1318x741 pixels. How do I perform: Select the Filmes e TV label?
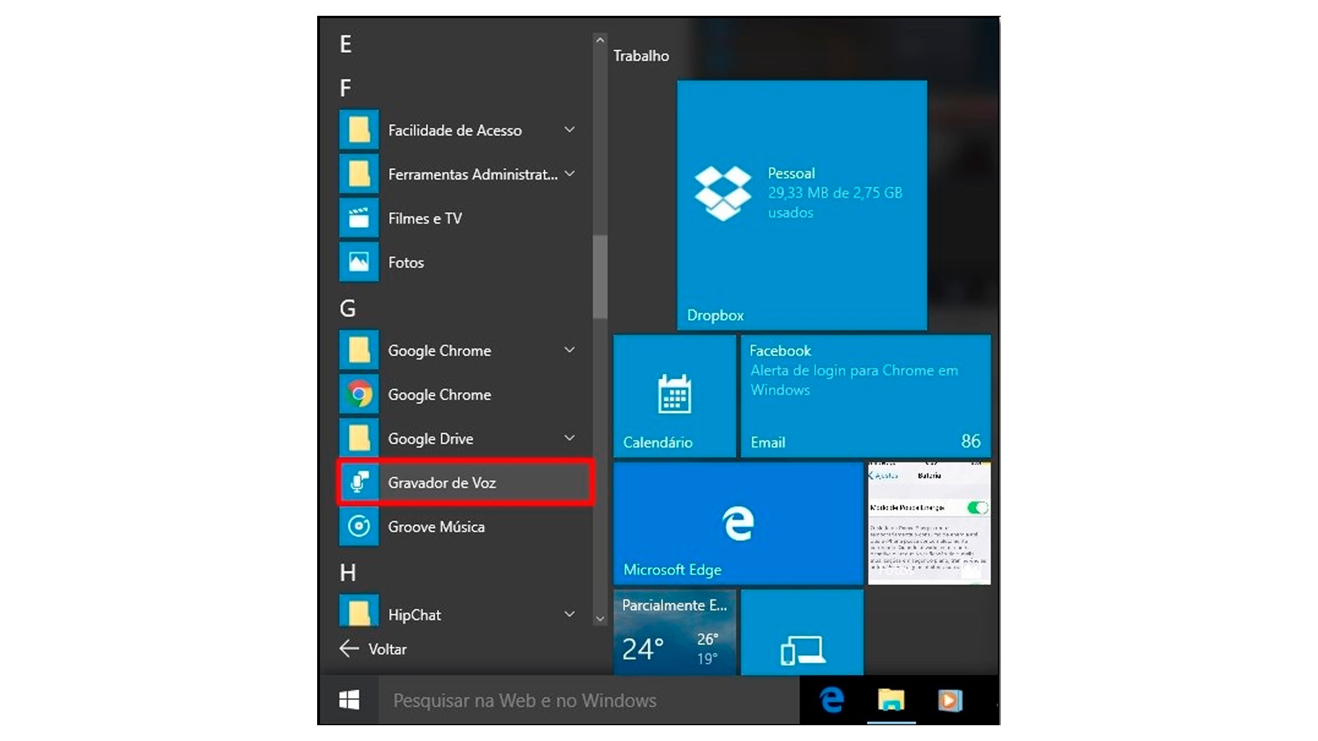click(x=425, y=218)
